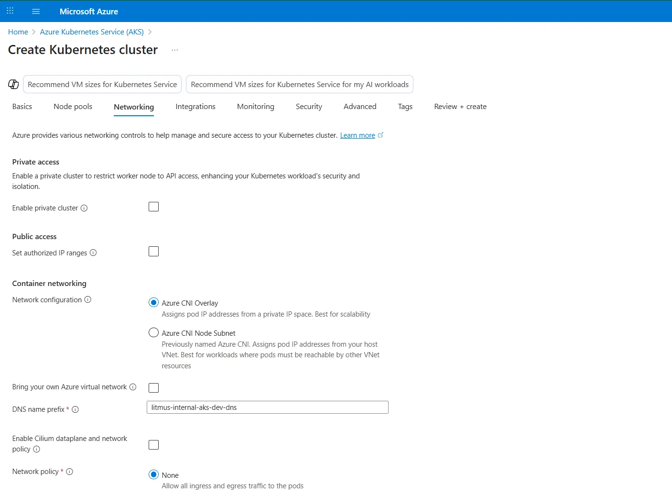Click 'Assigns pod IP addresses from a private IP space' text
Viewport: 672px width, 495px height.
pos(266,314)
